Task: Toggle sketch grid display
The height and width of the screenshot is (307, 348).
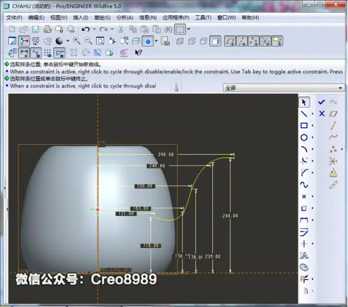Action: point(48,53)
